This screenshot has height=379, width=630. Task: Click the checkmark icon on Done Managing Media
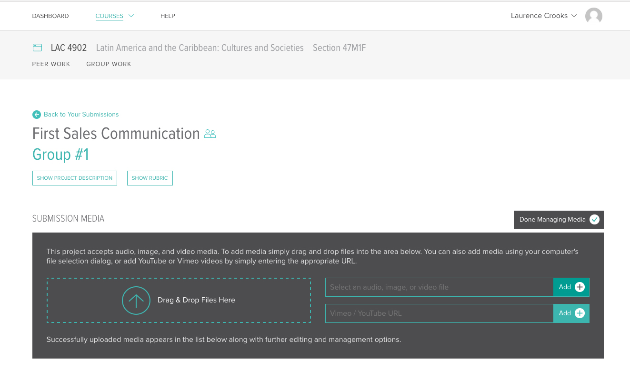click(x=594, y=220)
